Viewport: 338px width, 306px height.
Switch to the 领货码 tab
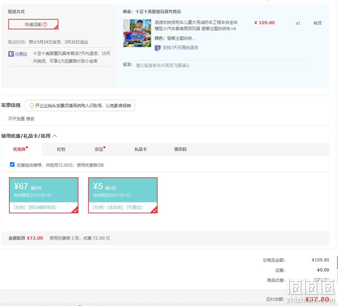tap(180, 149)
